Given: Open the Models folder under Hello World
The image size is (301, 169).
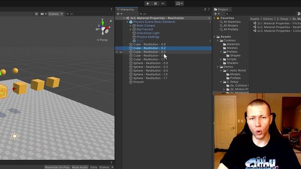Looking at the screenshot, I should click(235, 74).
